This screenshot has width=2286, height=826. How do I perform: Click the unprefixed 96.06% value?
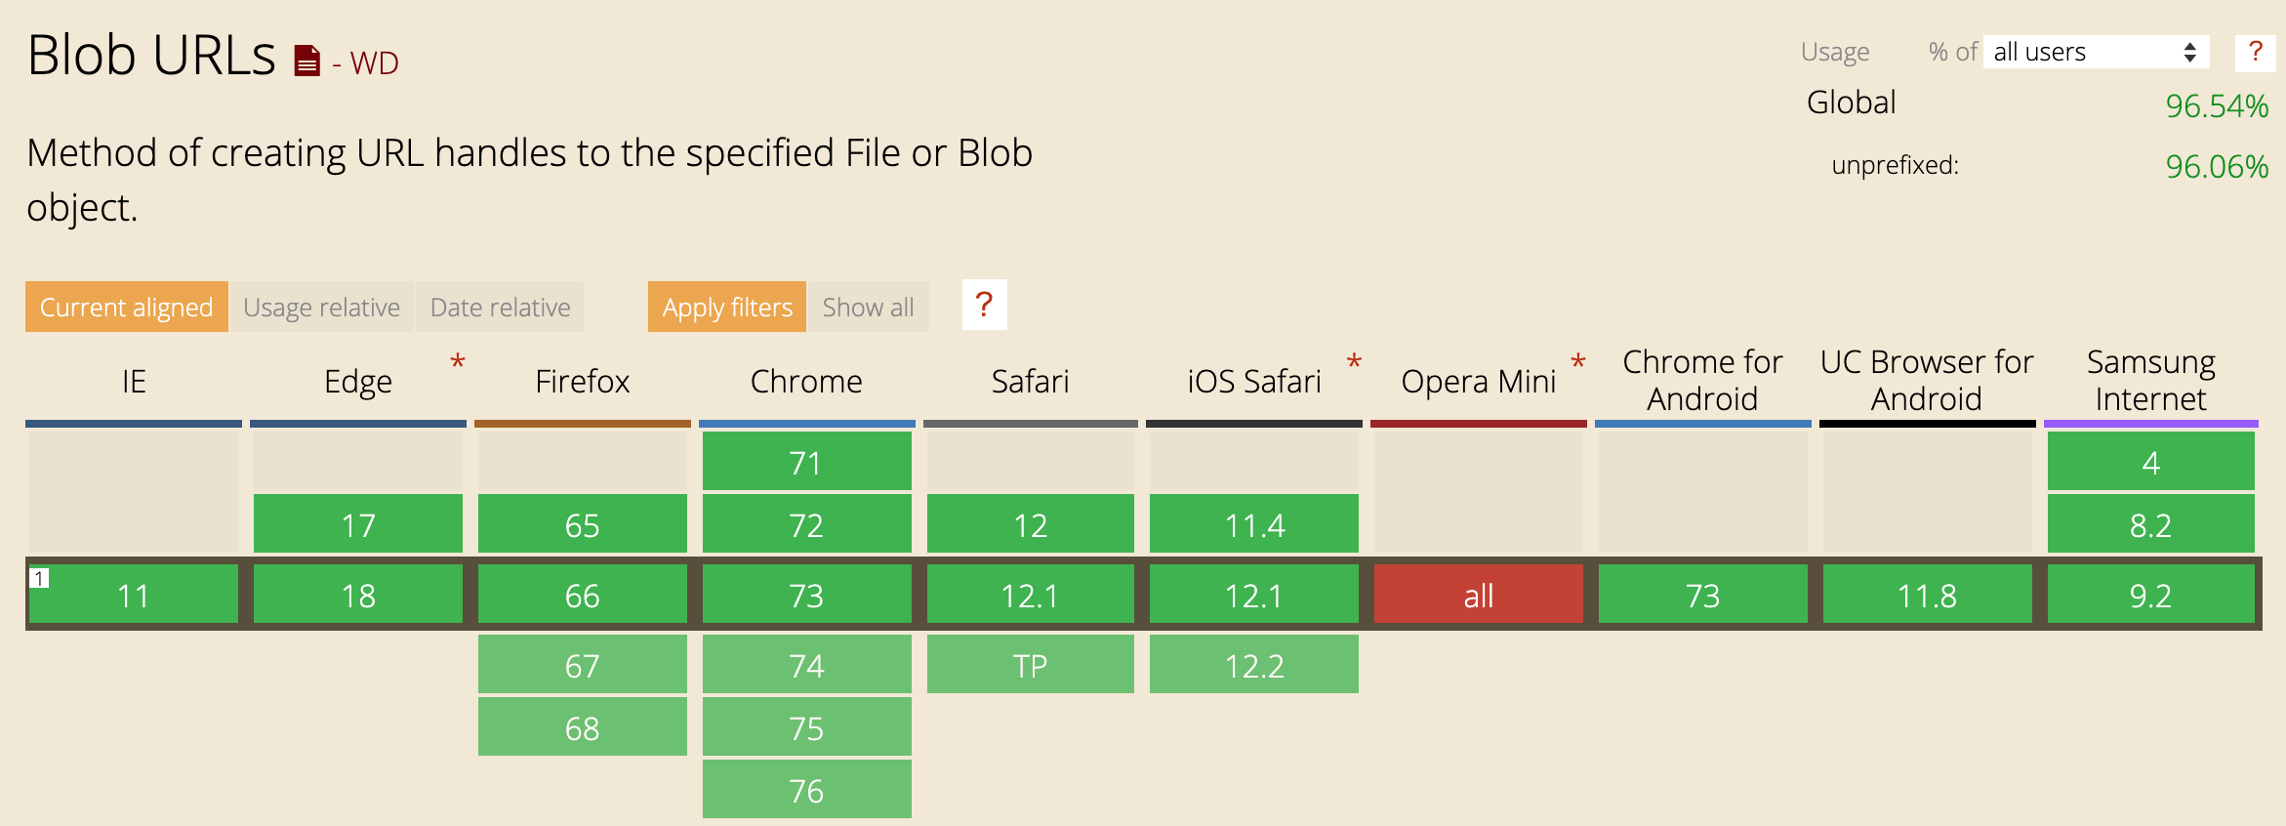[2217, 166]
